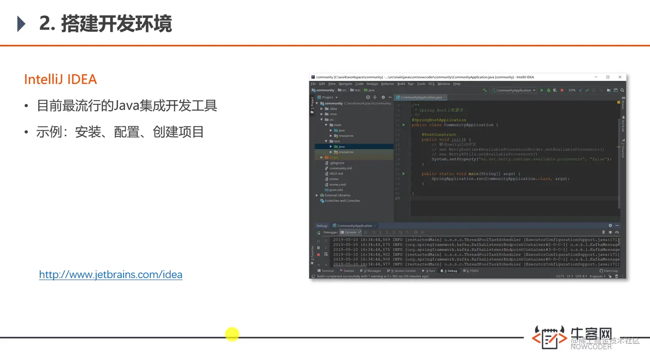The width and height of the screenshot is (650, 355).
Task: Click SVN Update Project blue arrow
Action: pos(580,90)
